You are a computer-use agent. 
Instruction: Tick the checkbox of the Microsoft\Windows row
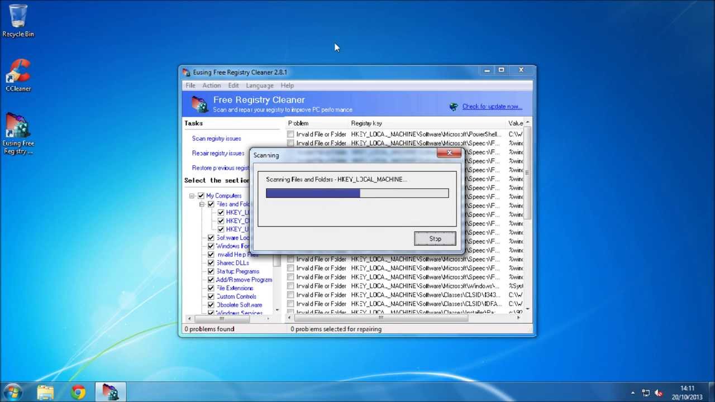[290, 286]
